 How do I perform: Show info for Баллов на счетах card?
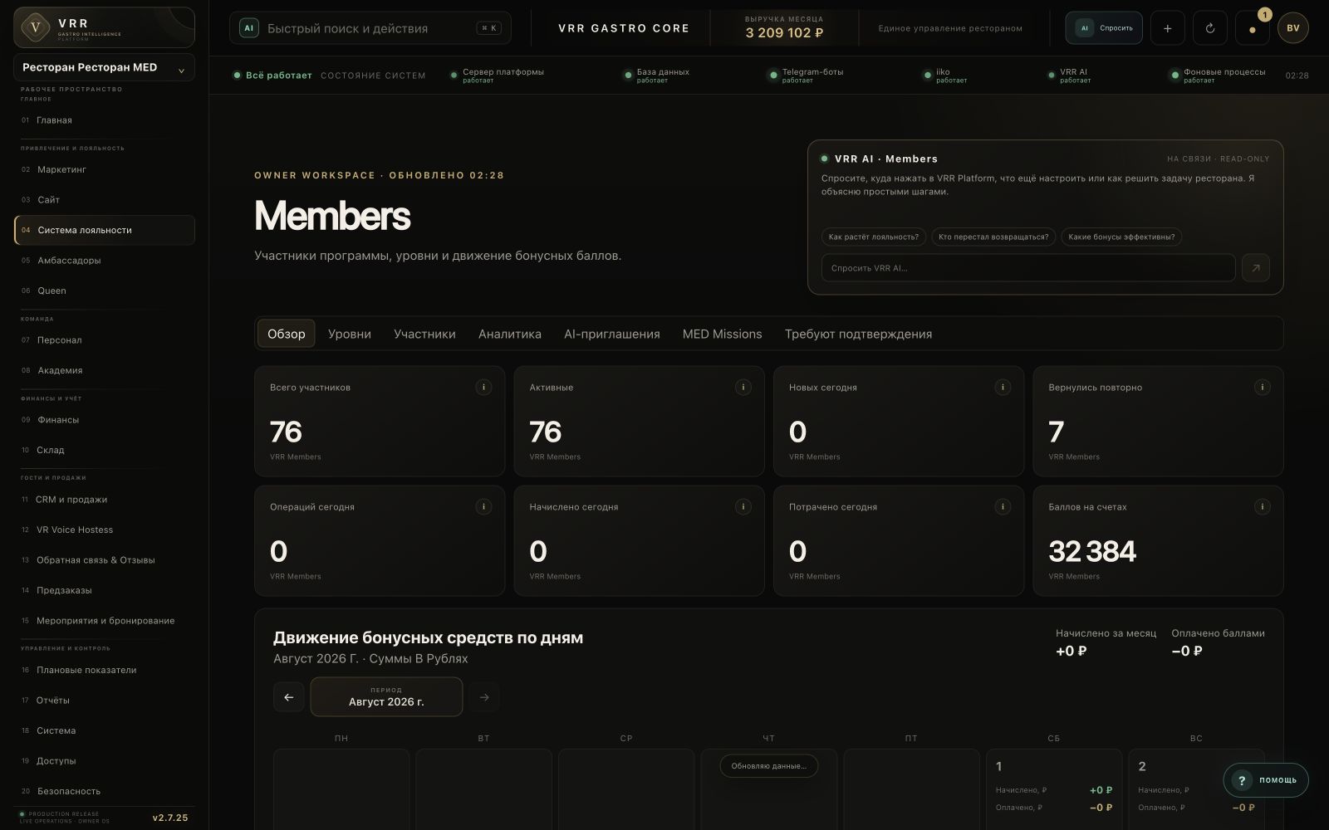coord(1263,507)
